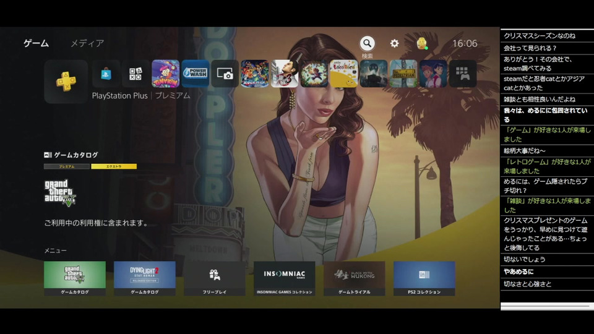Open the Game Library controller icon
Viewport: 594px width, 334px height.
[x=463, y=74]
